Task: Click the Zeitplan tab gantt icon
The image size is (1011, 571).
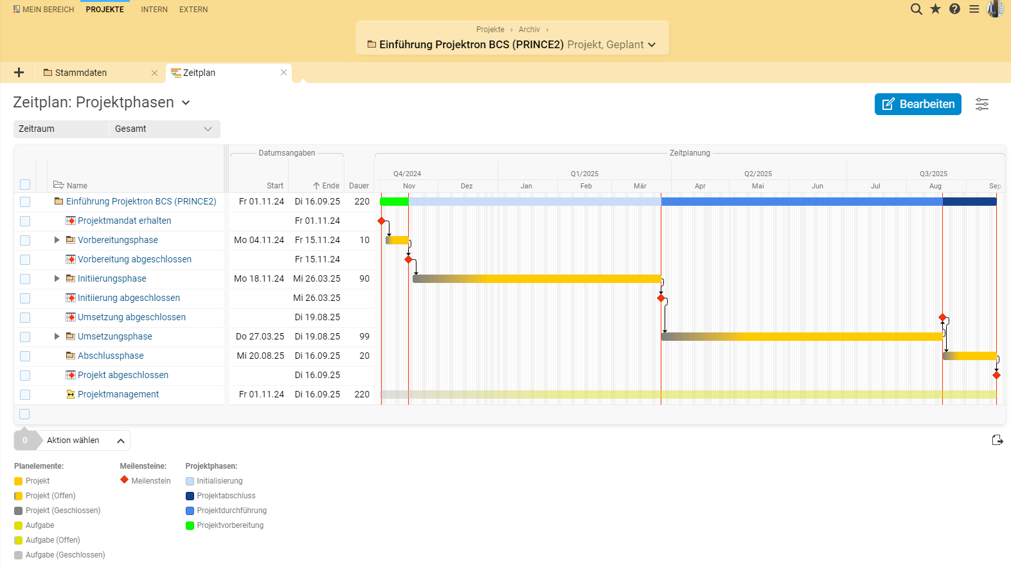Action: point(176,73)
